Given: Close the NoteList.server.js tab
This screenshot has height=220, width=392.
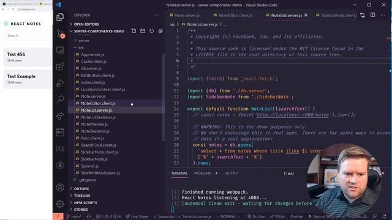Looking at the screenshot, I should tap(306, 15).
